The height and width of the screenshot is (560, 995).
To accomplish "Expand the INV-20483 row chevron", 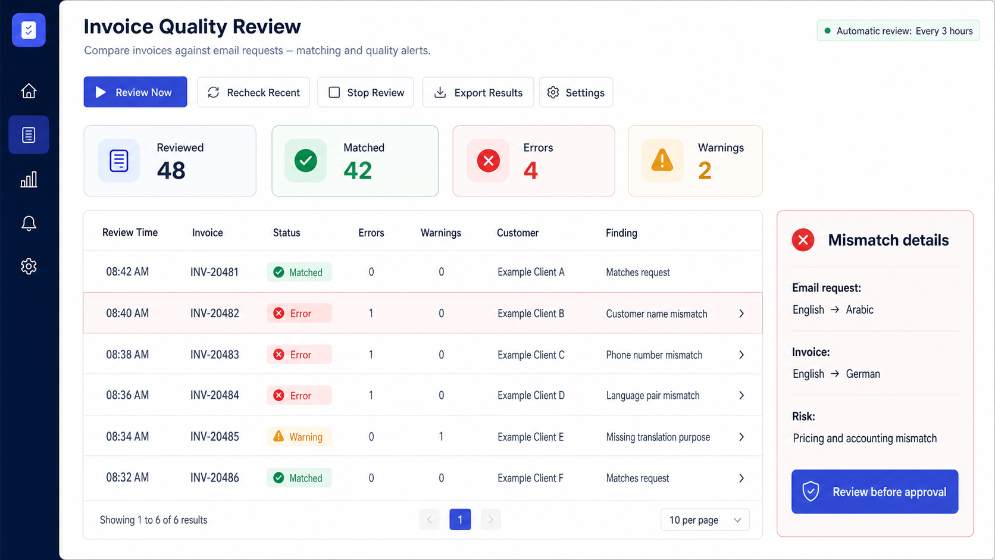I will point(741,355).
